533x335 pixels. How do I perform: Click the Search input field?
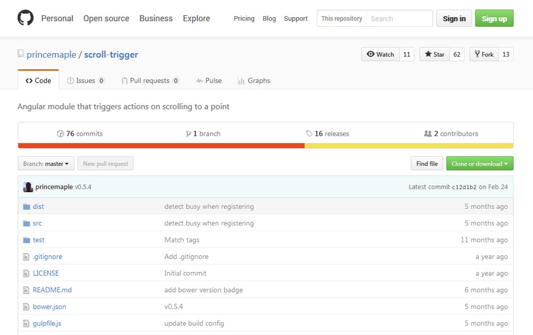399,18
